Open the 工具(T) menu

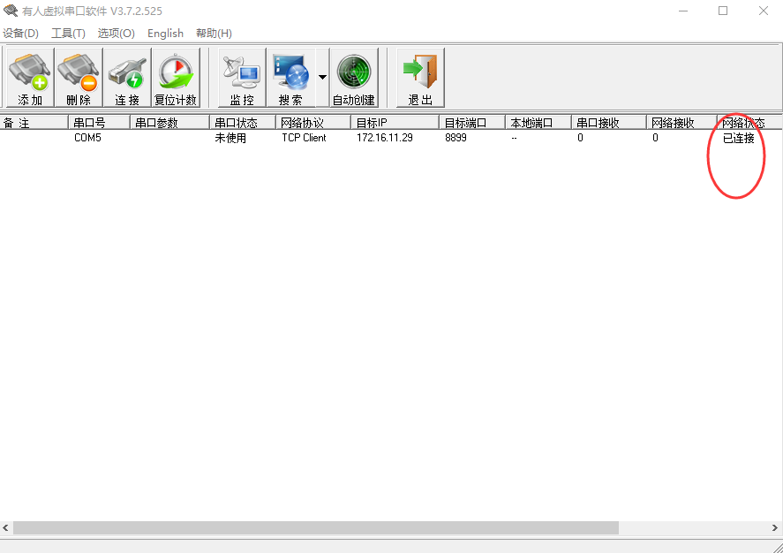click(68, 34)
